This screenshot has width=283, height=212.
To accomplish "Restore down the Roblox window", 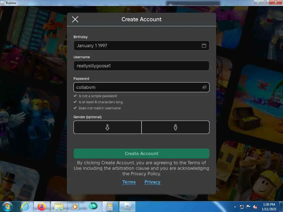I will click(x=265, y=2).
